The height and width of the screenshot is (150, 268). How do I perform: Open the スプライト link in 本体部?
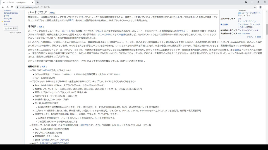coord(182,31)
